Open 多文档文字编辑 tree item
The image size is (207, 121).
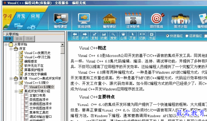point(36,74)
